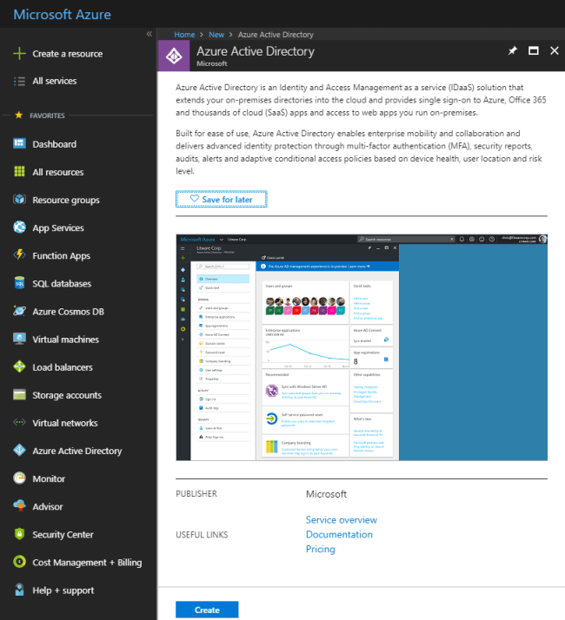Click the Microsoft Azure portal title
The width and height of the screenshot is (565, 620).
(x=63, y=15)
